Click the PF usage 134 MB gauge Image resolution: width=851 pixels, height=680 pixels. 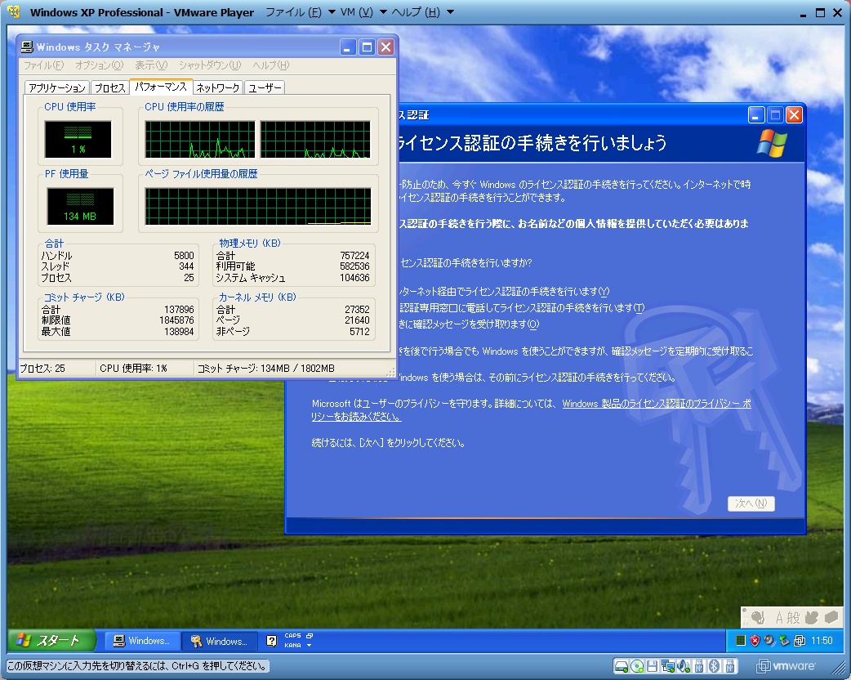[x=80, y=207]
